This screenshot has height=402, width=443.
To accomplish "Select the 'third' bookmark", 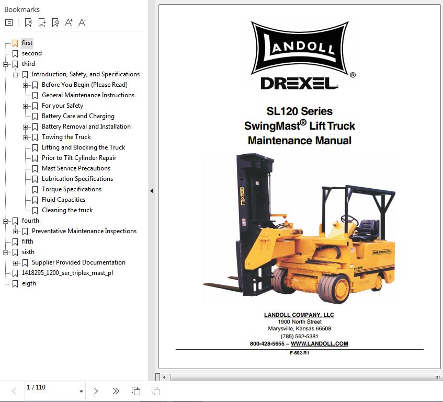I will (28, 64).
